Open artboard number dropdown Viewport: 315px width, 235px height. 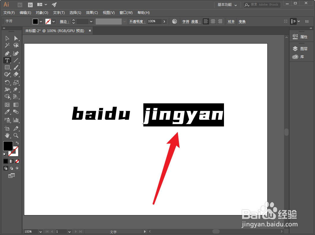coord(69,232)
